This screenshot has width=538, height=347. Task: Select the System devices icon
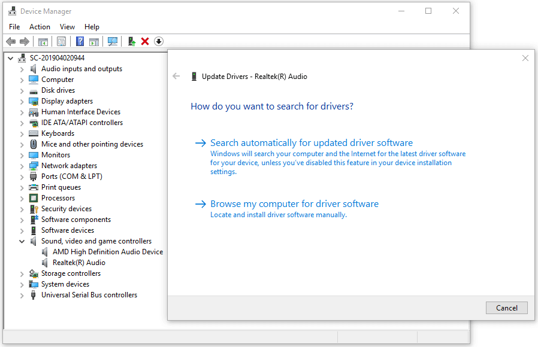[x=34, y=284]
